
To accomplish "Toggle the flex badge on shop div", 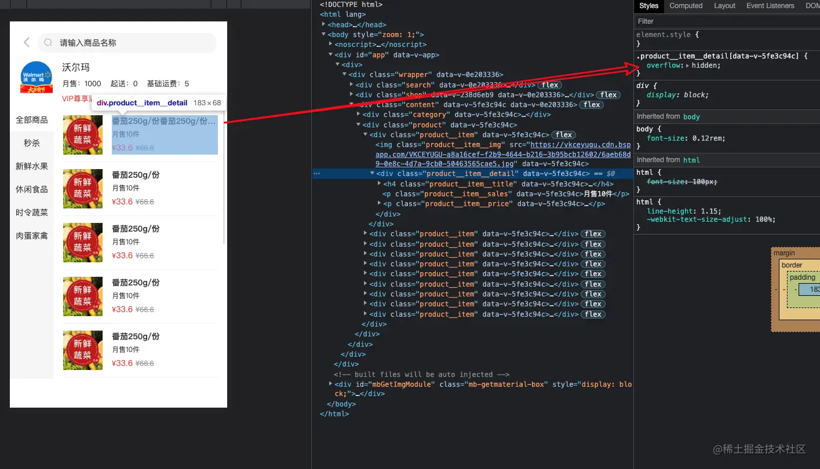I will 608,95.
